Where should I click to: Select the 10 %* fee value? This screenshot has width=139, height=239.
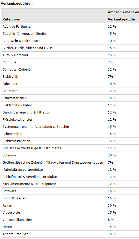(113, 41)
